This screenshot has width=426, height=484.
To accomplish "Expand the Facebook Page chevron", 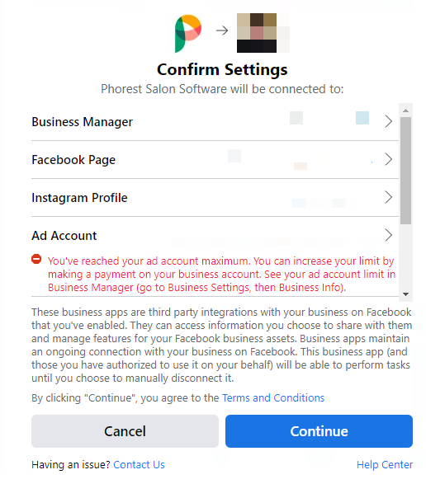I will coord(388,159).
